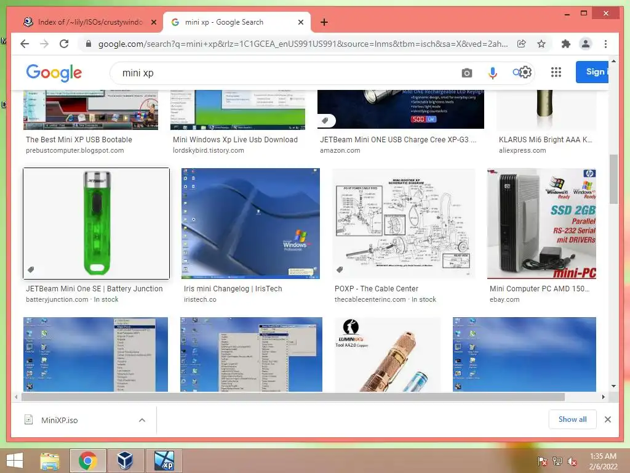Viewport: 630px width, 473px height.
Task: Share this page via share icon
Action: pos(522,44)
